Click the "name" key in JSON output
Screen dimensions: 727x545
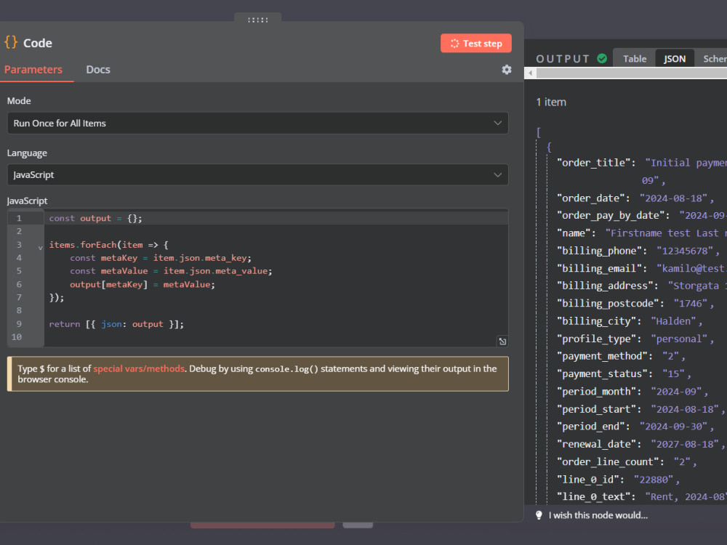[576, 233]
